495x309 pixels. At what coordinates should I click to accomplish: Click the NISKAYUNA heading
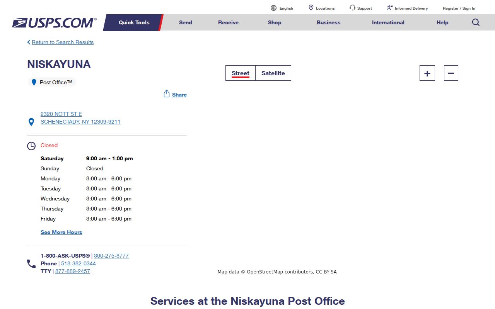point(59,64)
